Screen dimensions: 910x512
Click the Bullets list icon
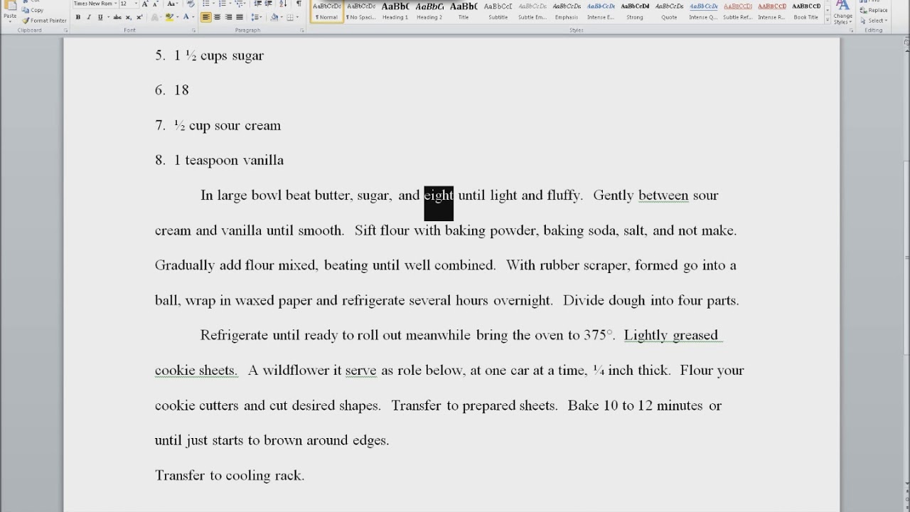(206, 4)
